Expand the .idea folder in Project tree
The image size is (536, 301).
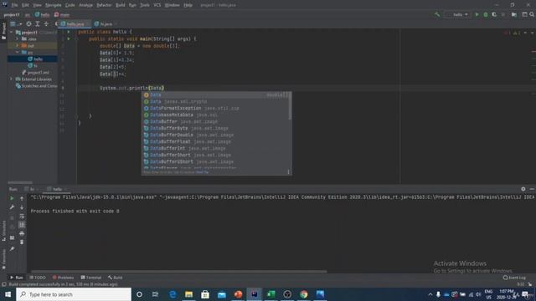pyautogui.click(x=17, y=39)
